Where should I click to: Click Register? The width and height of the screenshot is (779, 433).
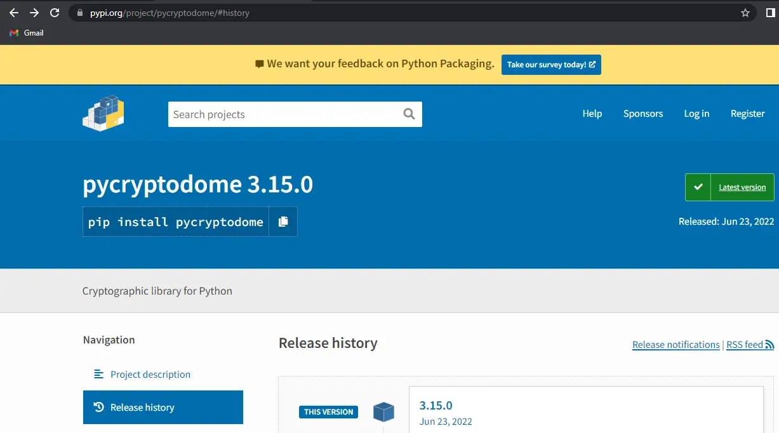click(747, 114)
